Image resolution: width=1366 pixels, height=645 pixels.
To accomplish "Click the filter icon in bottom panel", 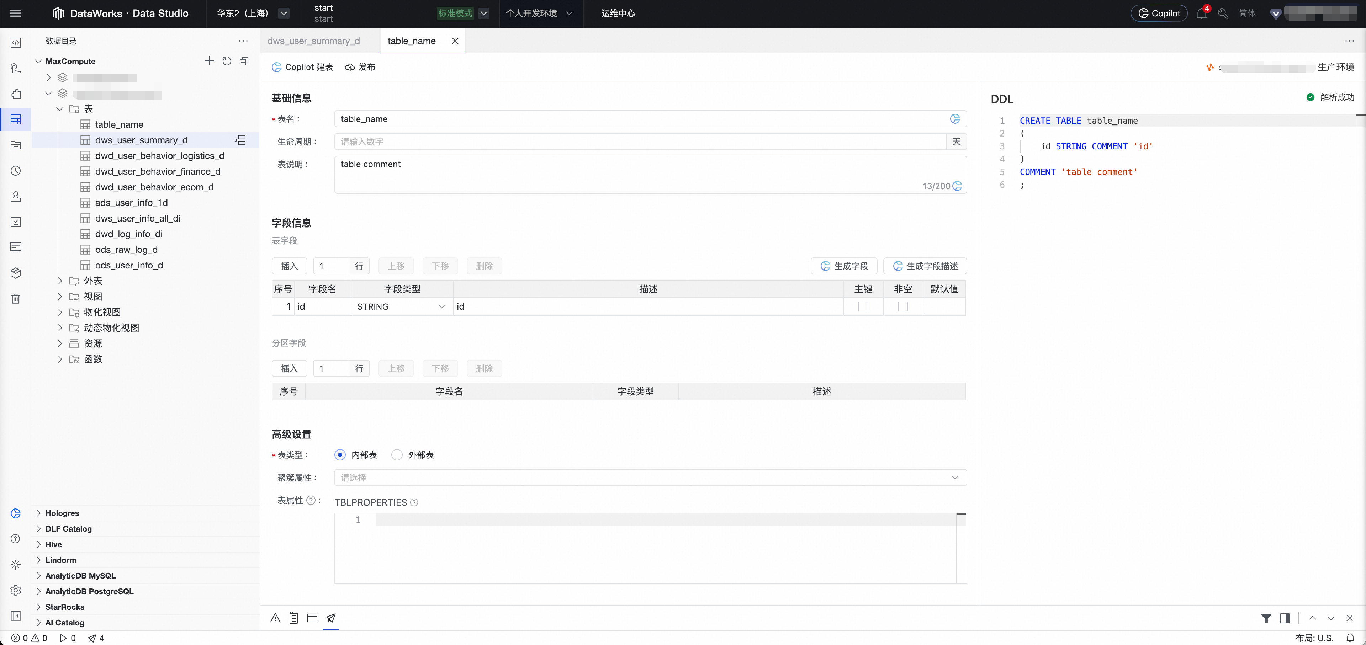I will pos(1266,618).
